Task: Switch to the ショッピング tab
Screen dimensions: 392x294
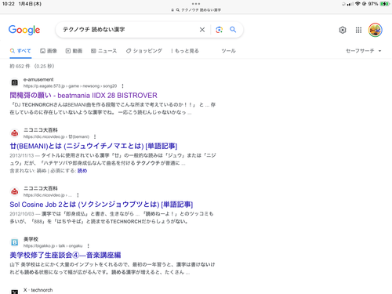Action: coord(144,51)
